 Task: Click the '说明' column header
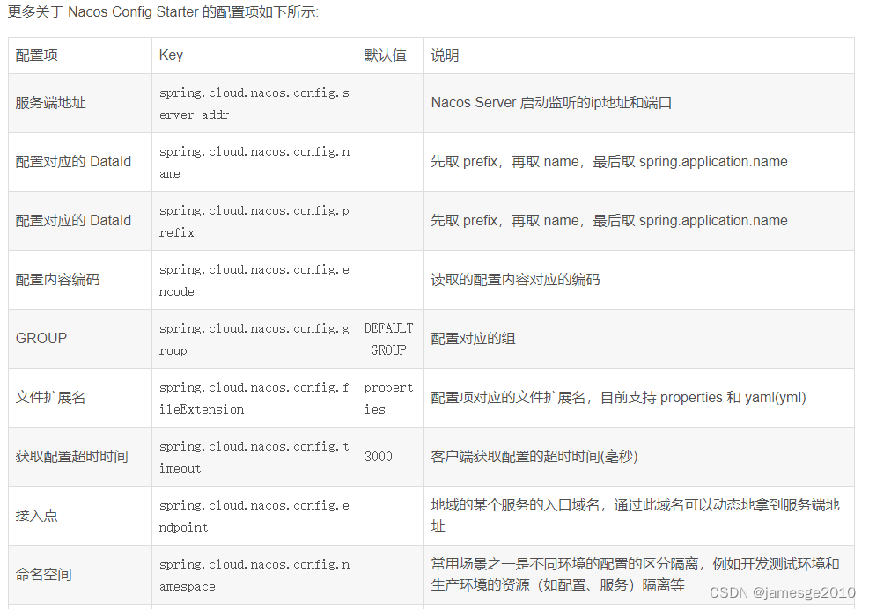point(445,55)
